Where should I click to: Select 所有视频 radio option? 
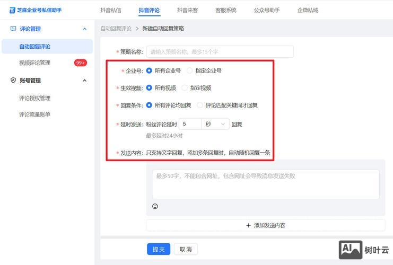(x=149, y=88)
